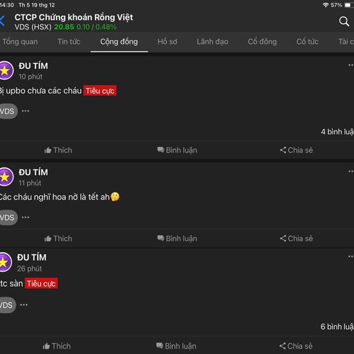Image resolution: width=354 pixels, height=354 pixels.
Task: Select the VDS tag on the 26 phút post
Action: coord(7,305)
